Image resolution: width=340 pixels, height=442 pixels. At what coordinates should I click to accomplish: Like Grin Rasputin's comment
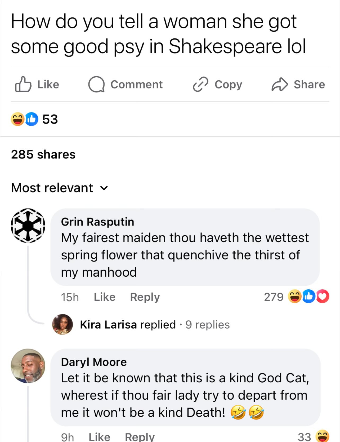105,297
